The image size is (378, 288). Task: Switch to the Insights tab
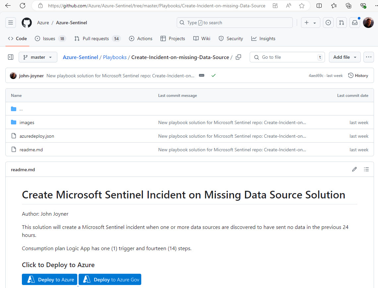[263, 38]
